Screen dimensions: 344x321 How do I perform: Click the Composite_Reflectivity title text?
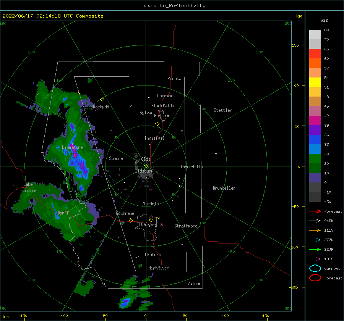click(x=172, y=6)
